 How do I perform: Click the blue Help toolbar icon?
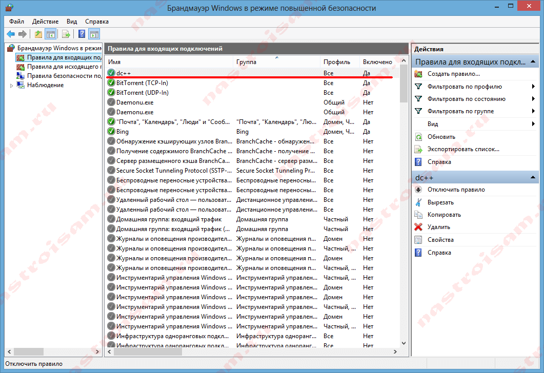click(82, 34)
